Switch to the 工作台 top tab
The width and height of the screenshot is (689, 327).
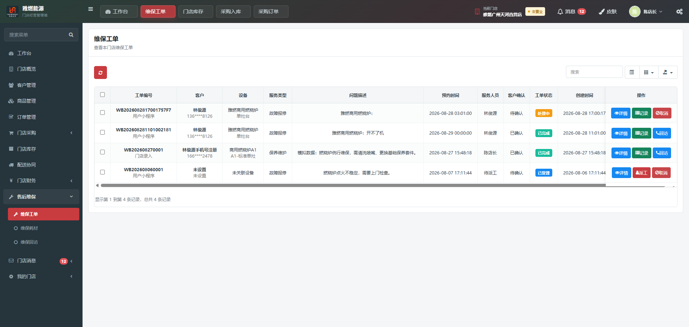coord(118,11)
